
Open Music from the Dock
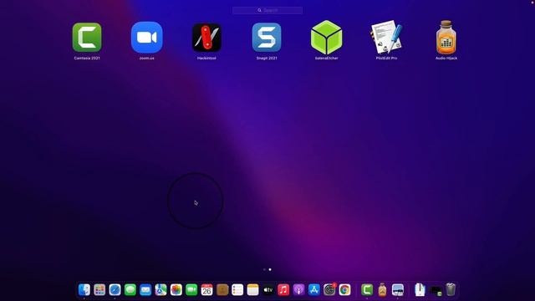(x=283, y=290)
